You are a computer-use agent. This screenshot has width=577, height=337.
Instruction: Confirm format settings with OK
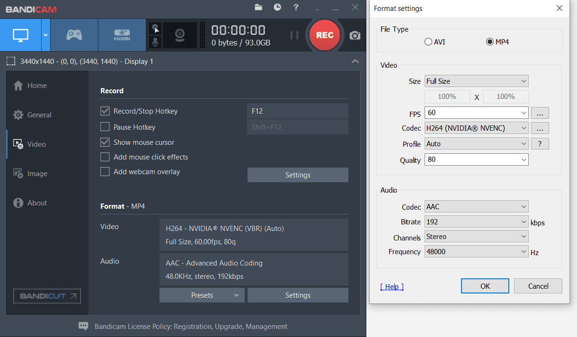click(485, 285)
